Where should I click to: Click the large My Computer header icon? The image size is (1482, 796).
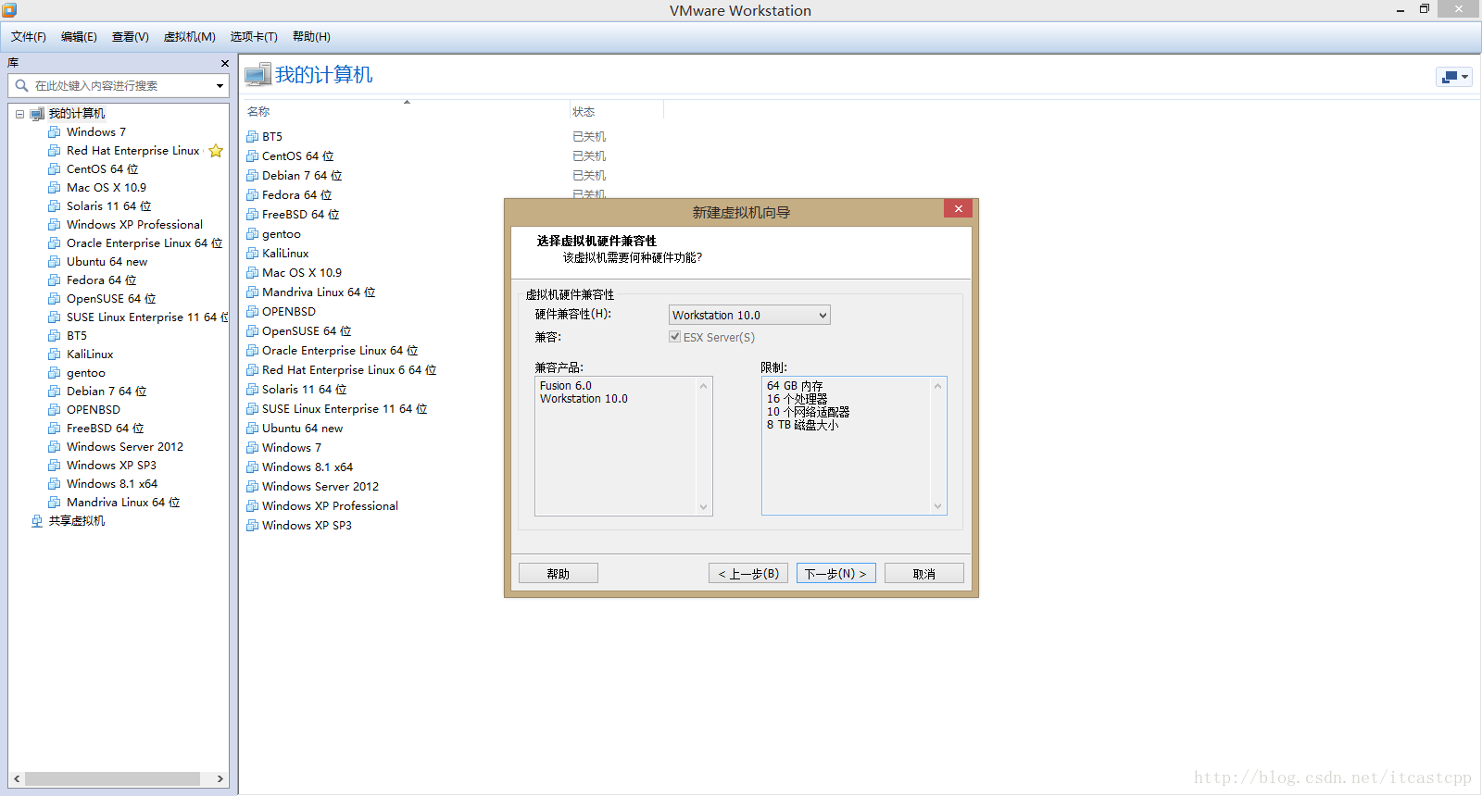click(257, 75)
